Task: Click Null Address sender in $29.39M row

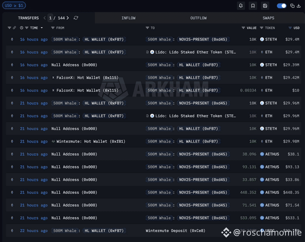Action: [74, 65]
